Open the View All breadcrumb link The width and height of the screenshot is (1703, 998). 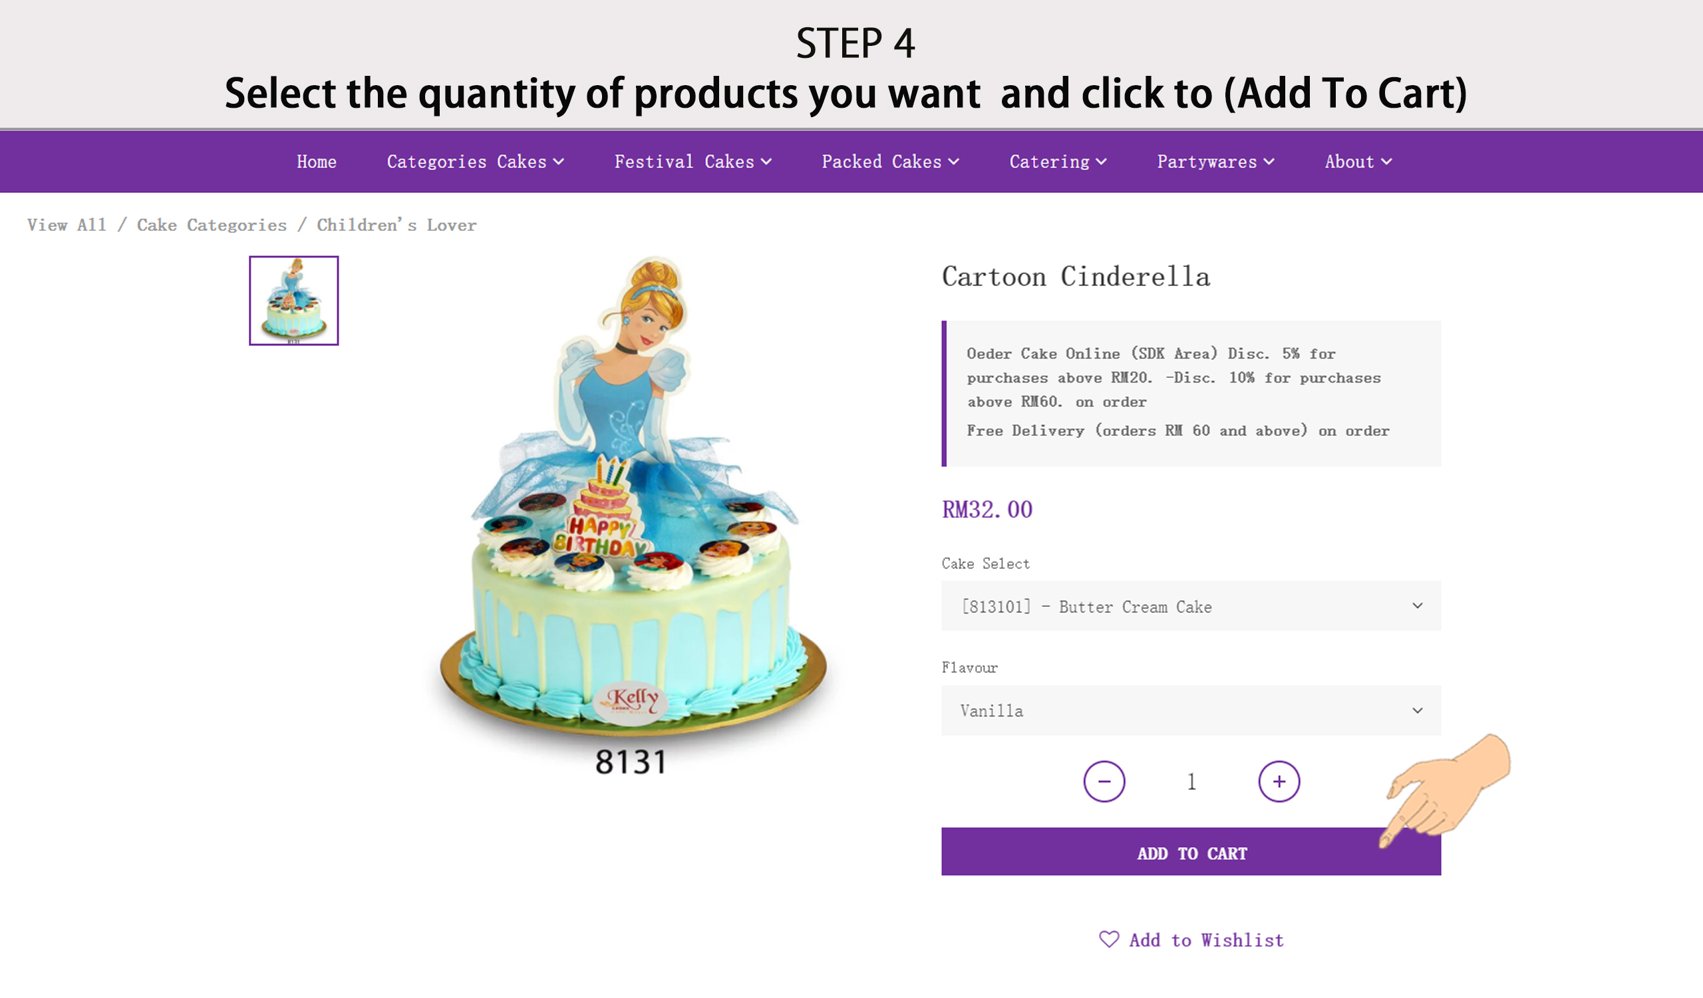pos(67,225)
